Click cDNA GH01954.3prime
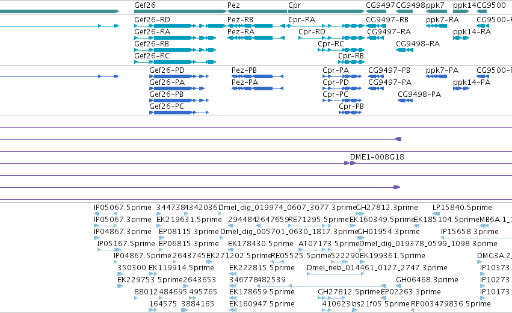Viewport: 512px width, 313px height. point(389,232)
